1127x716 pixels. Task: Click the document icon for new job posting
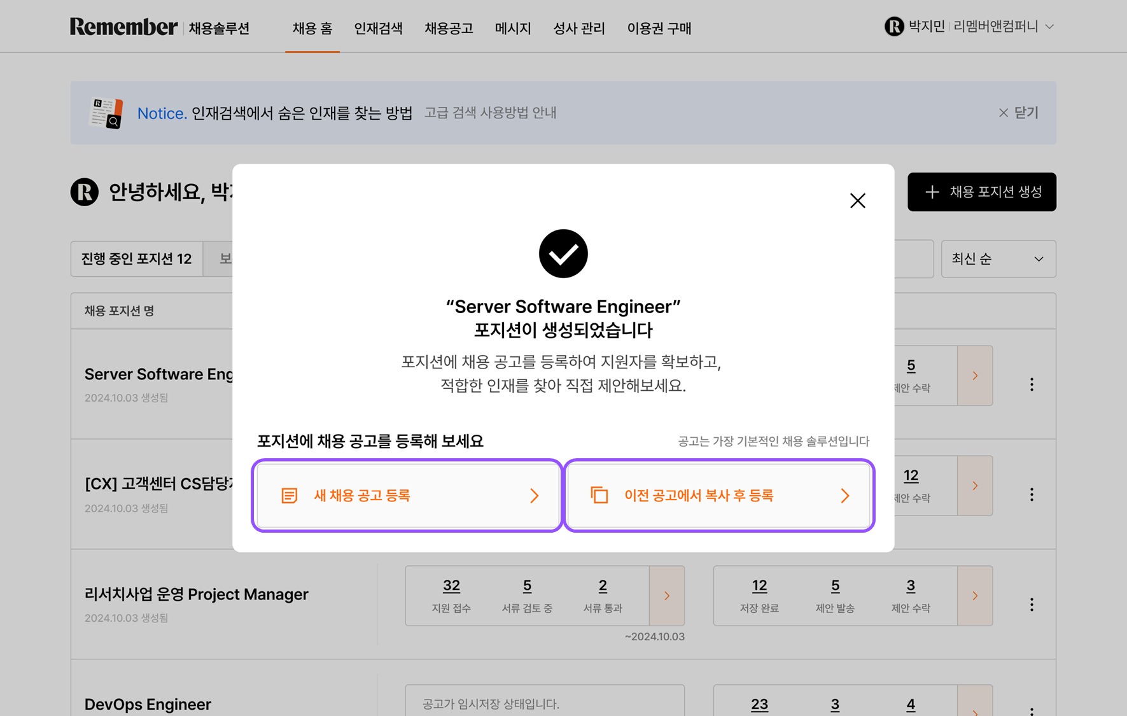(290, 496)
